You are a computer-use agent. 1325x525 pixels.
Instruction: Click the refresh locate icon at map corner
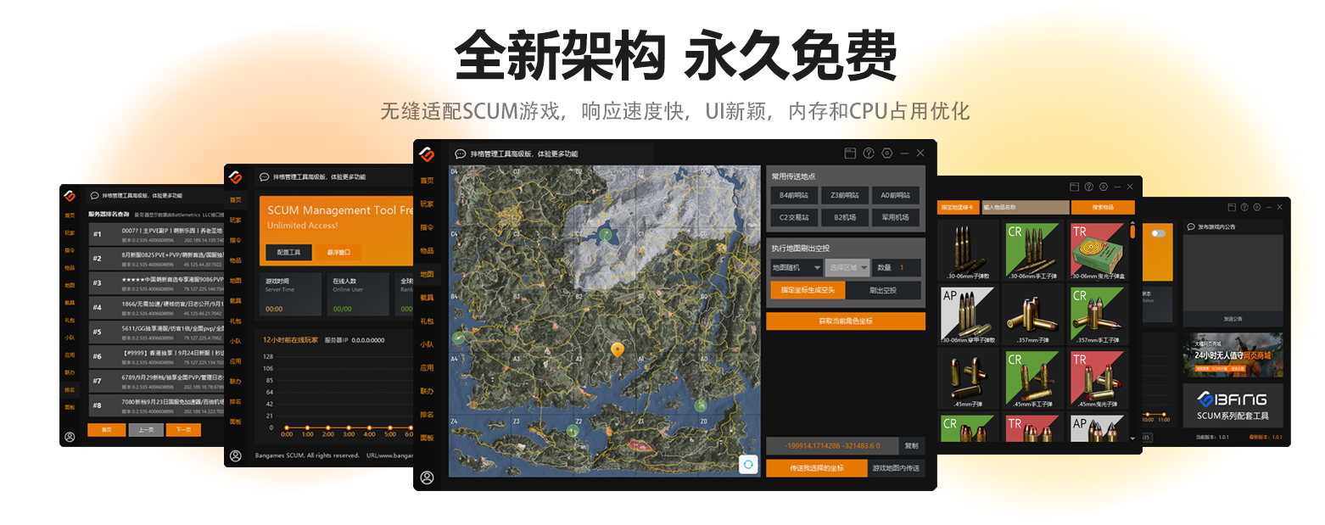coord(750,465)
